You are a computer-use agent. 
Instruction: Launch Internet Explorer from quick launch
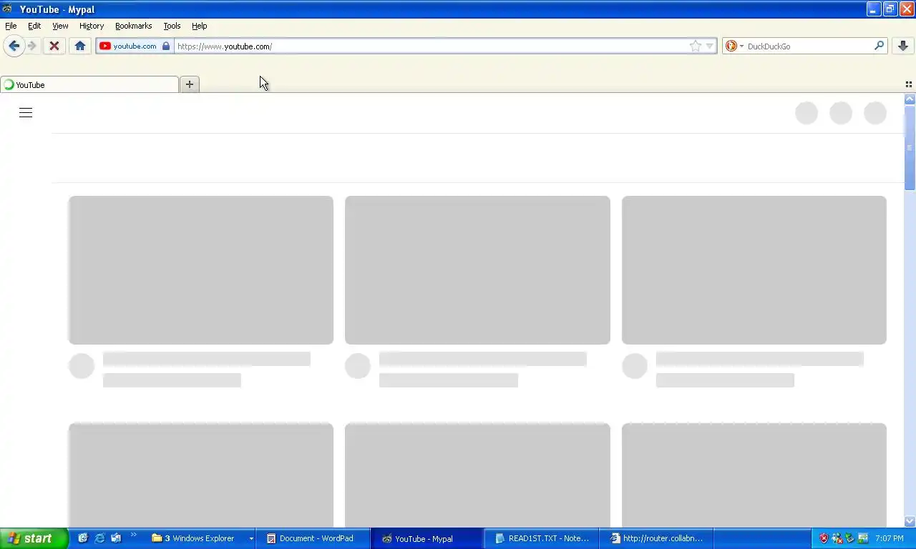pos(99,538)
